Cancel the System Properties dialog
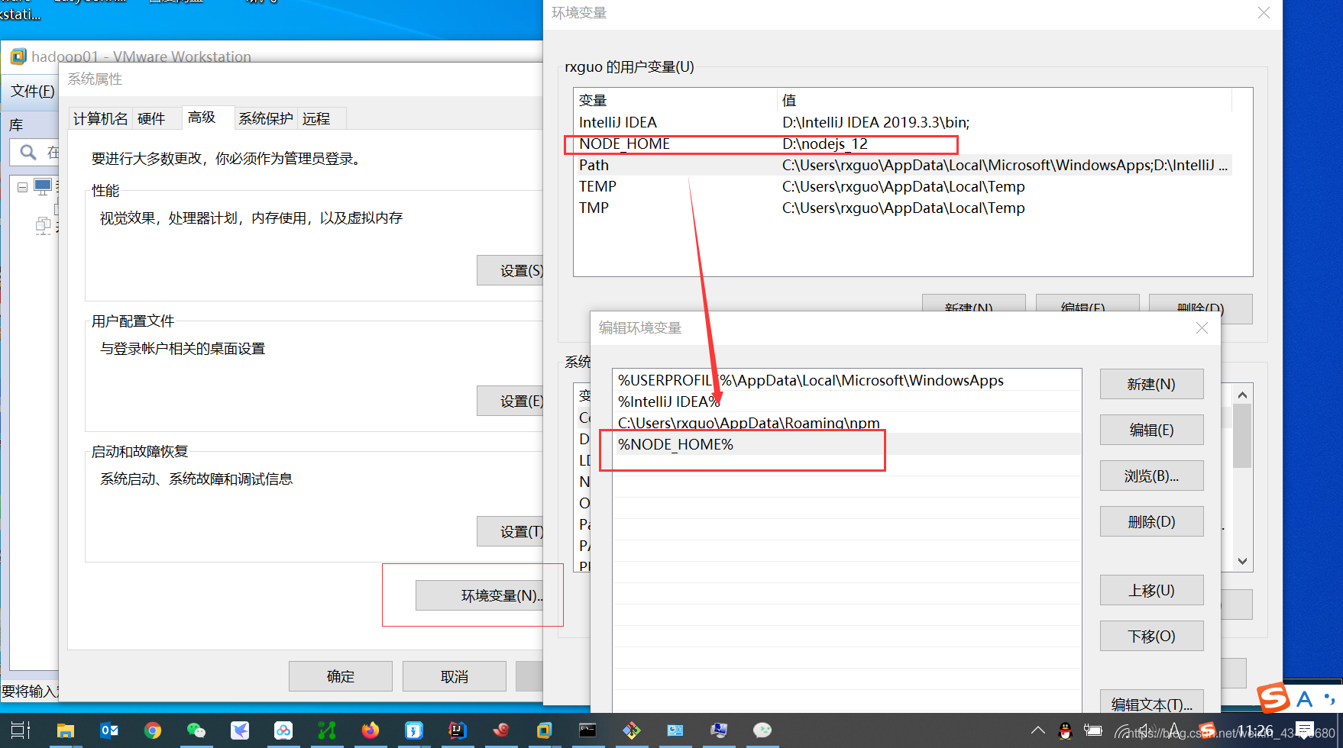The image size is (1343, 748). (455, 676)
